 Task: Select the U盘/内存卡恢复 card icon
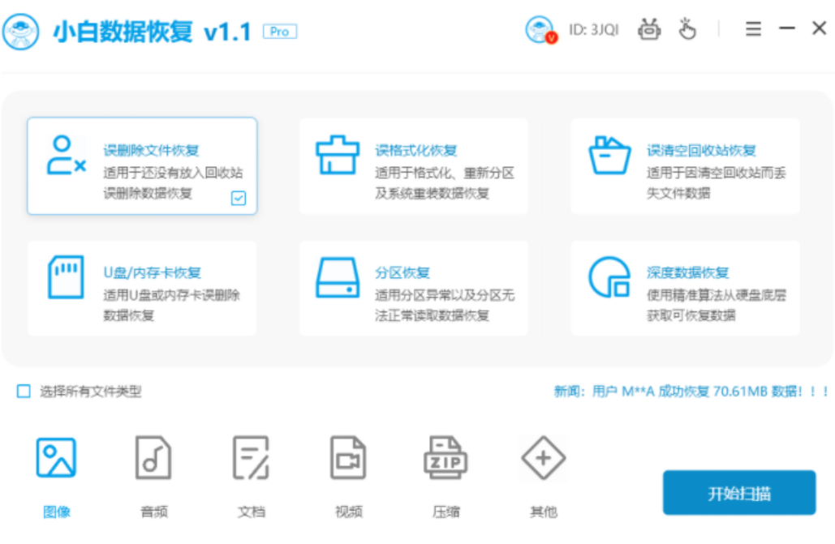pos(66,276)
